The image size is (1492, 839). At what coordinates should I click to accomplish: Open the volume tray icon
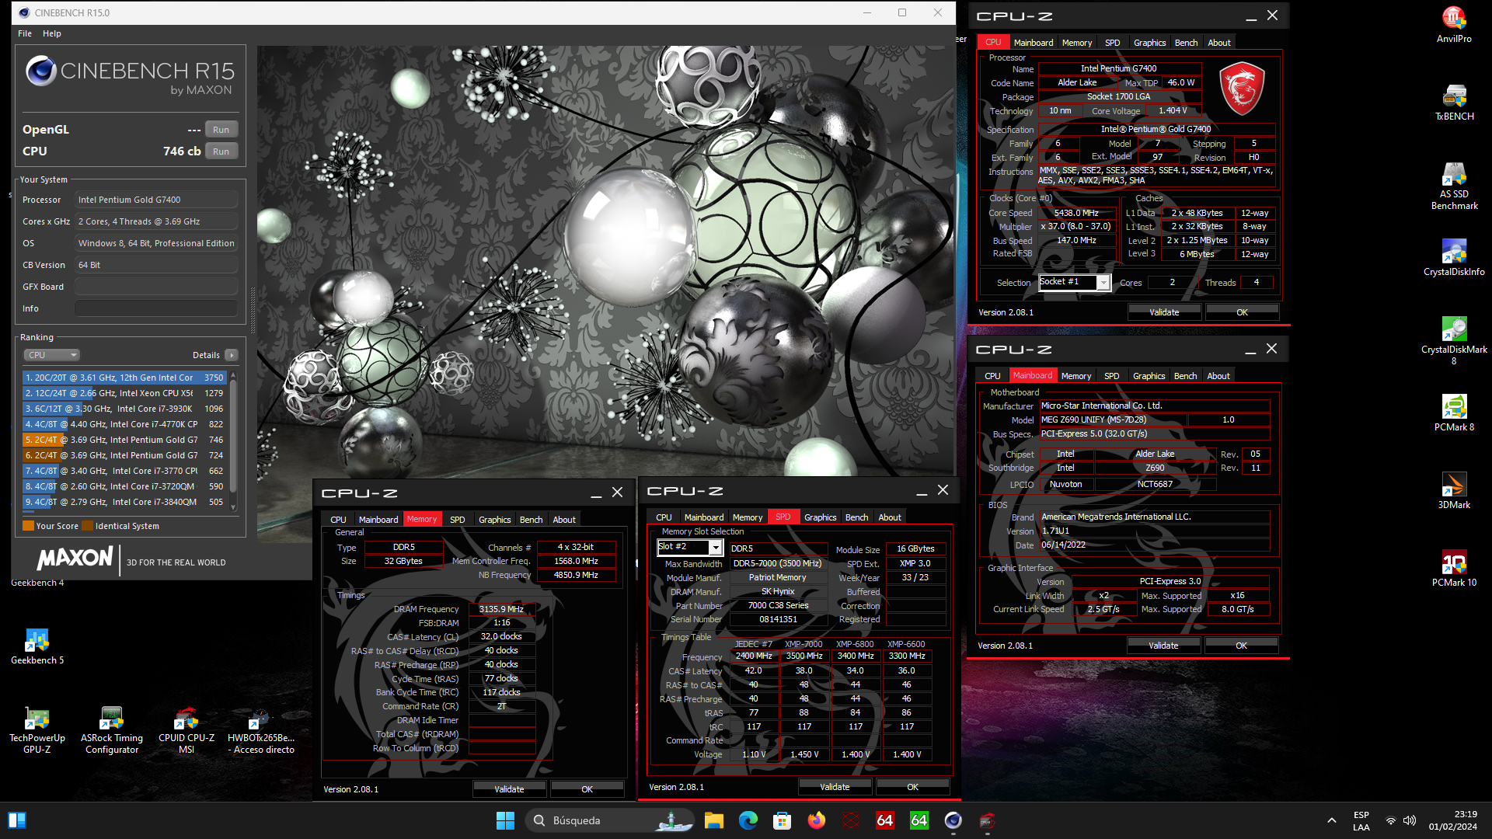click(1410, 820)
